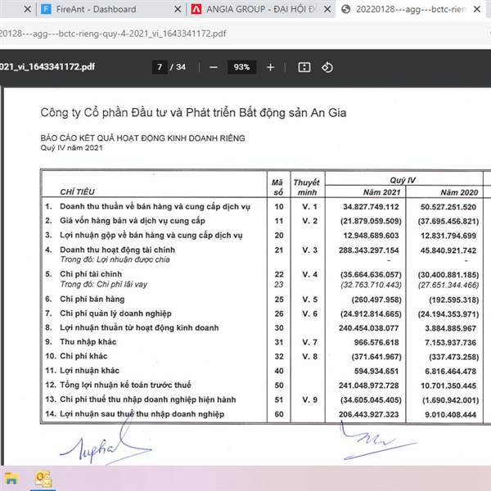Click the ANGIA GROUP red favicon
Viewport: 491px width, 491px height.
196,9
